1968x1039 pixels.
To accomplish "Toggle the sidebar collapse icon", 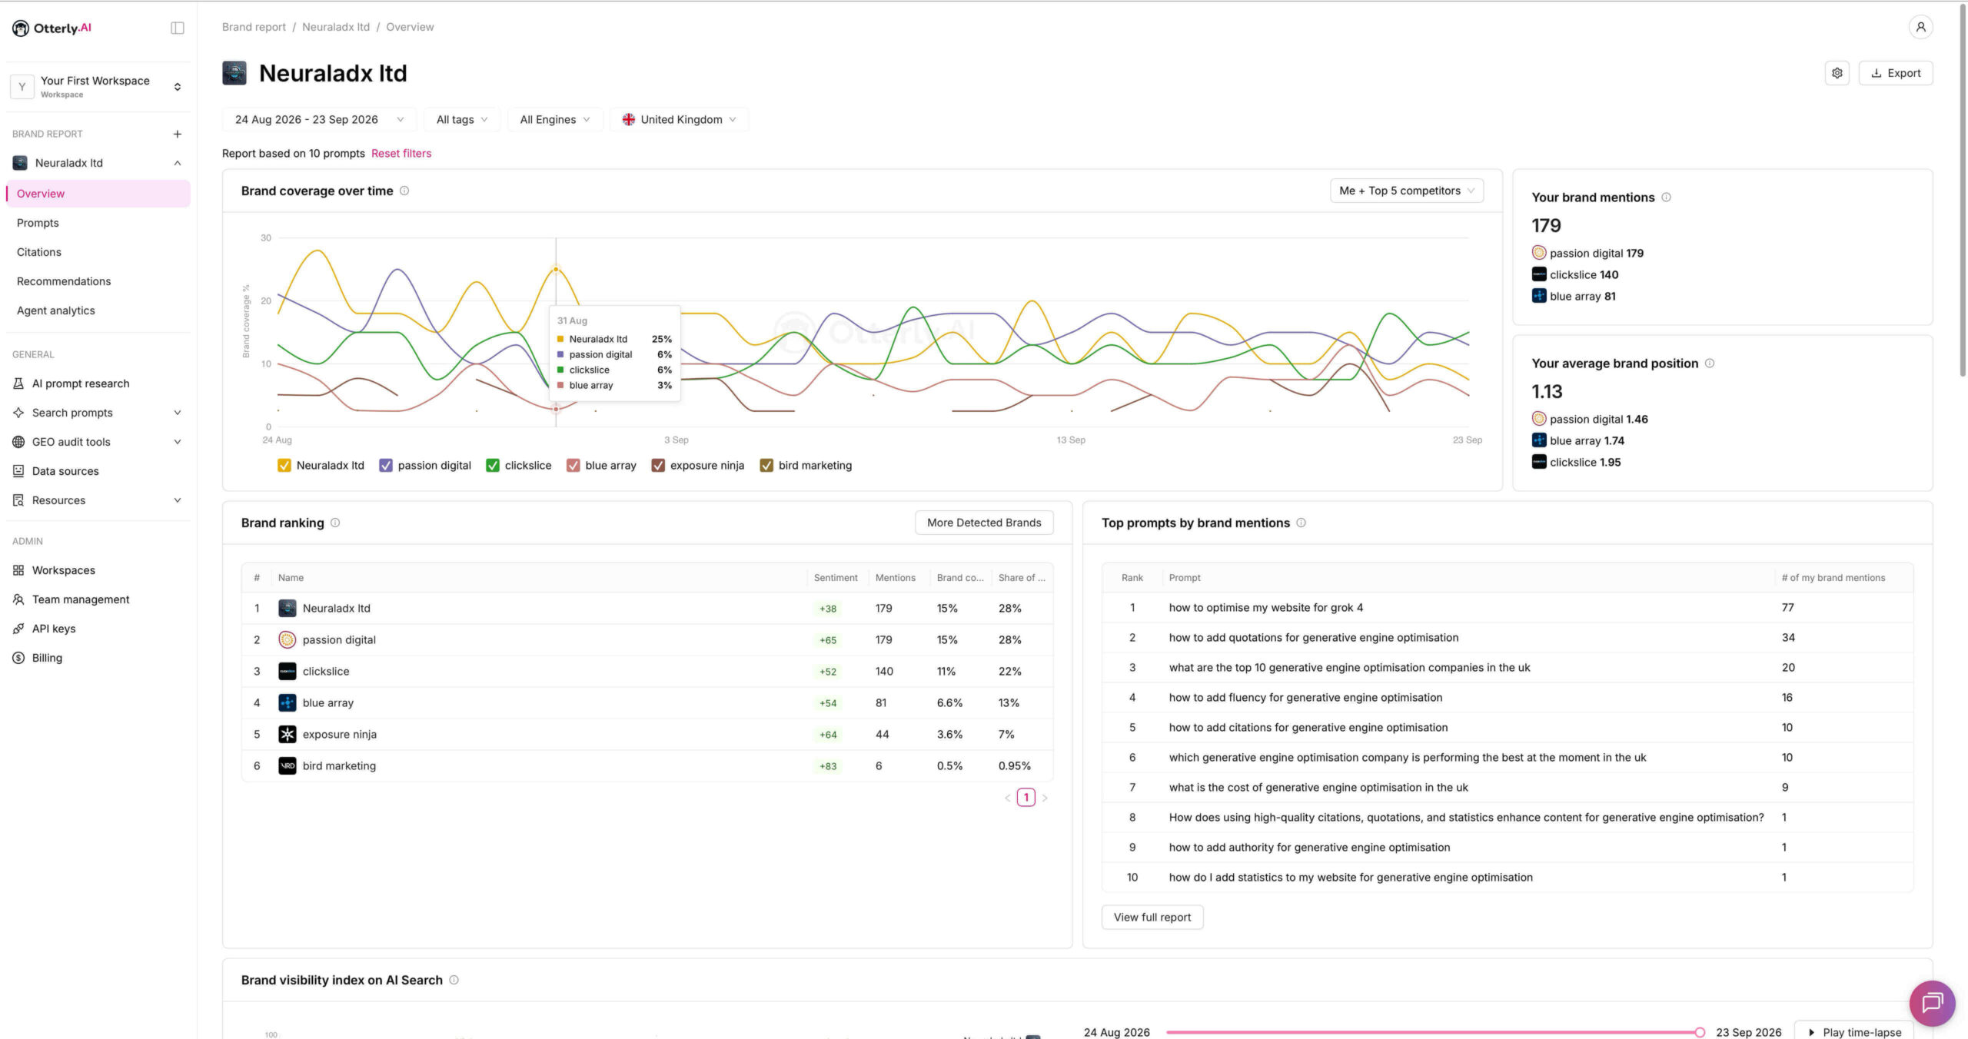I will [177, 28].
